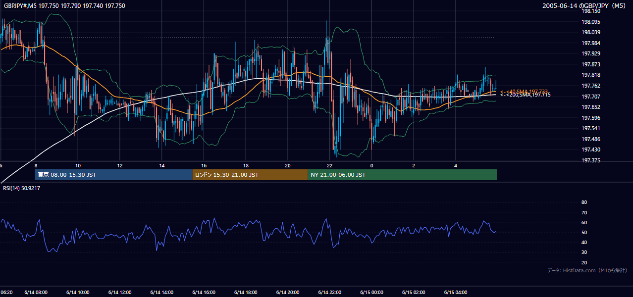Select the 197.652 price level value
Screen dimensions: 633x297
tap(591, 107)
